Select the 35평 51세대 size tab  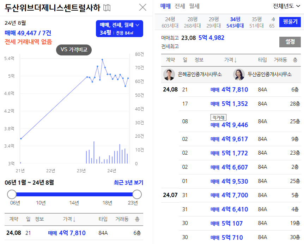[256, 22]
